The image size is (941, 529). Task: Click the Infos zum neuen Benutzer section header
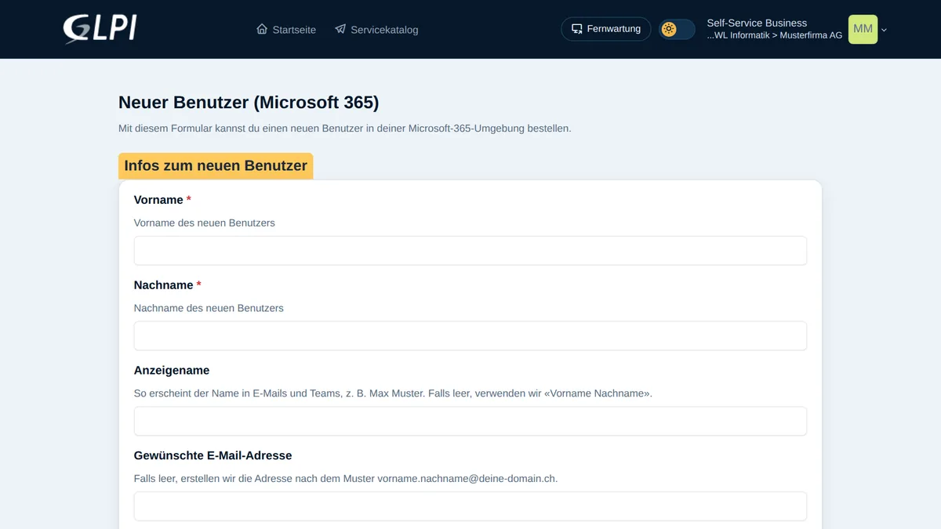(x=216, y=165)
